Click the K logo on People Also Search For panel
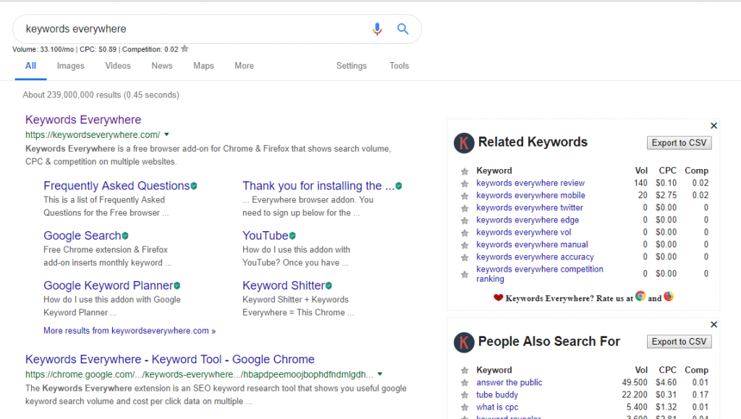This screenshot has height=419, width=741. [x=464, y=342]
